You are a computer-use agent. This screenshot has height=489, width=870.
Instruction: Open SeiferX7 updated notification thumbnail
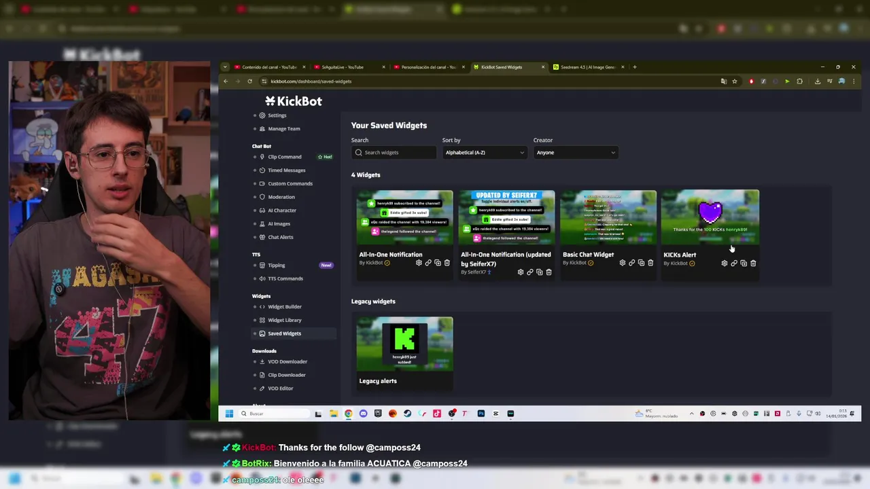click(506, 217)
